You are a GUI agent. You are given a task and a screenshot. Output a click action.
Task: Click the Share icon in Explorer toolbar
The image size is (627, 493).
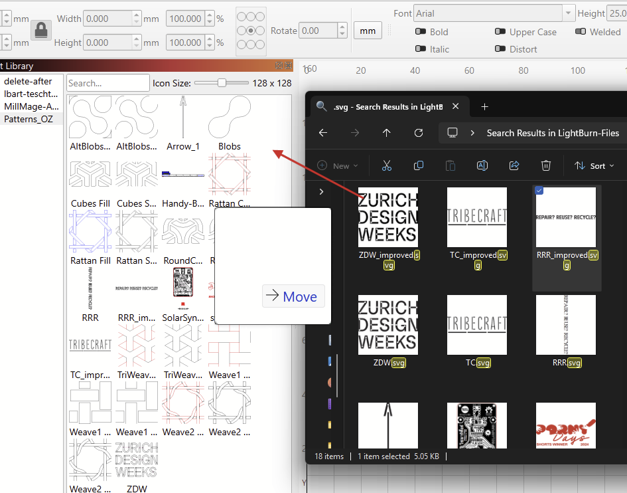click(x=514, y=165)
